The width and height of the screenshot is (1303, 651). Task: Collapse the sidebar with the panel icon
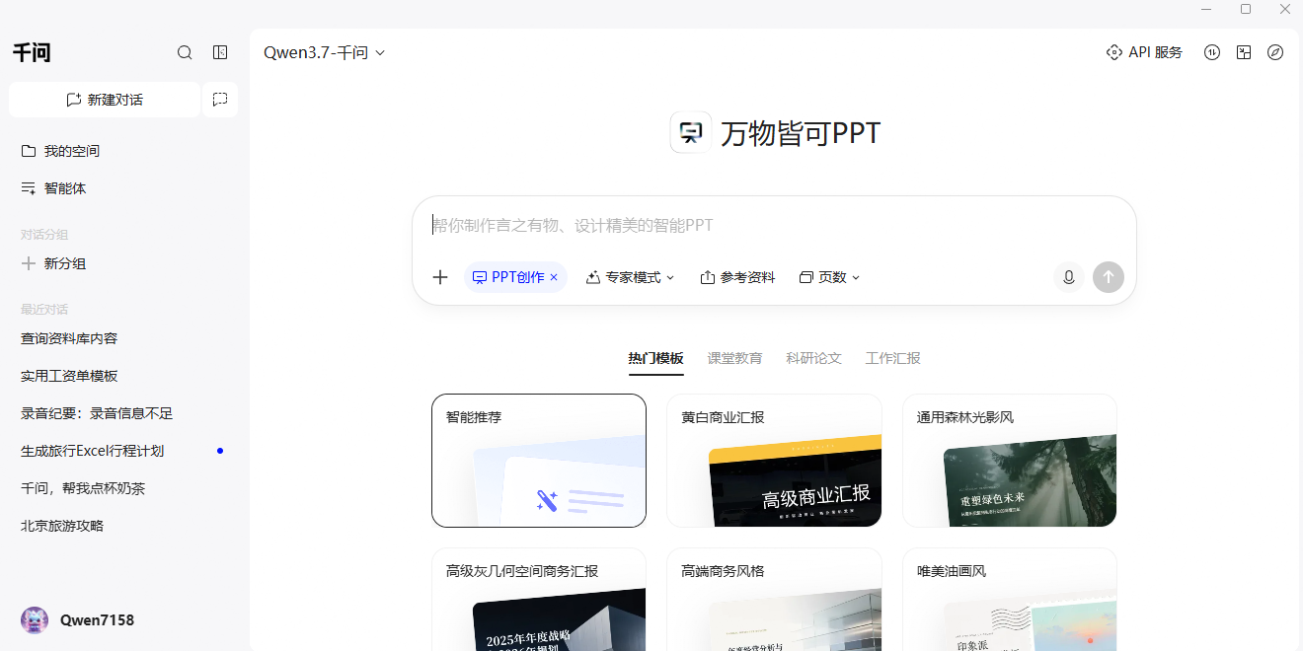(x=220, y=52)
